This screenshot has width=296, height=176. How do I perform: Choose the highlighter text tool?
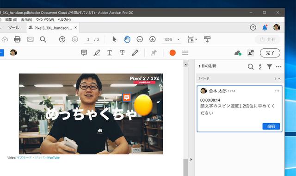coord(97,53)
